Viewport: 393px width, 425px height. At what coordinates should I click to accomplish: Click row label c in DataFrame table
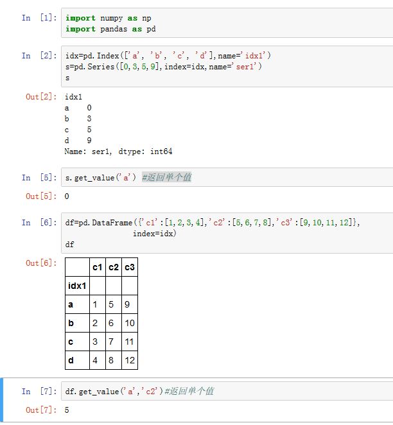click(77, 342)
